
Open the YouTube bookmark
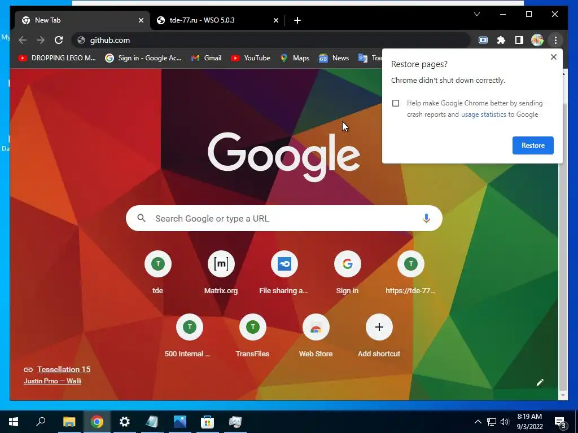tap(251, 58)
